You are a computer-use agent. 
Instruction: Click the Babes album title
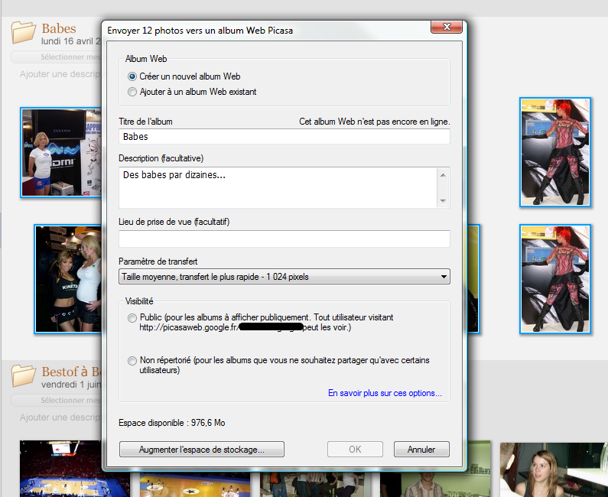coord(59,28)
